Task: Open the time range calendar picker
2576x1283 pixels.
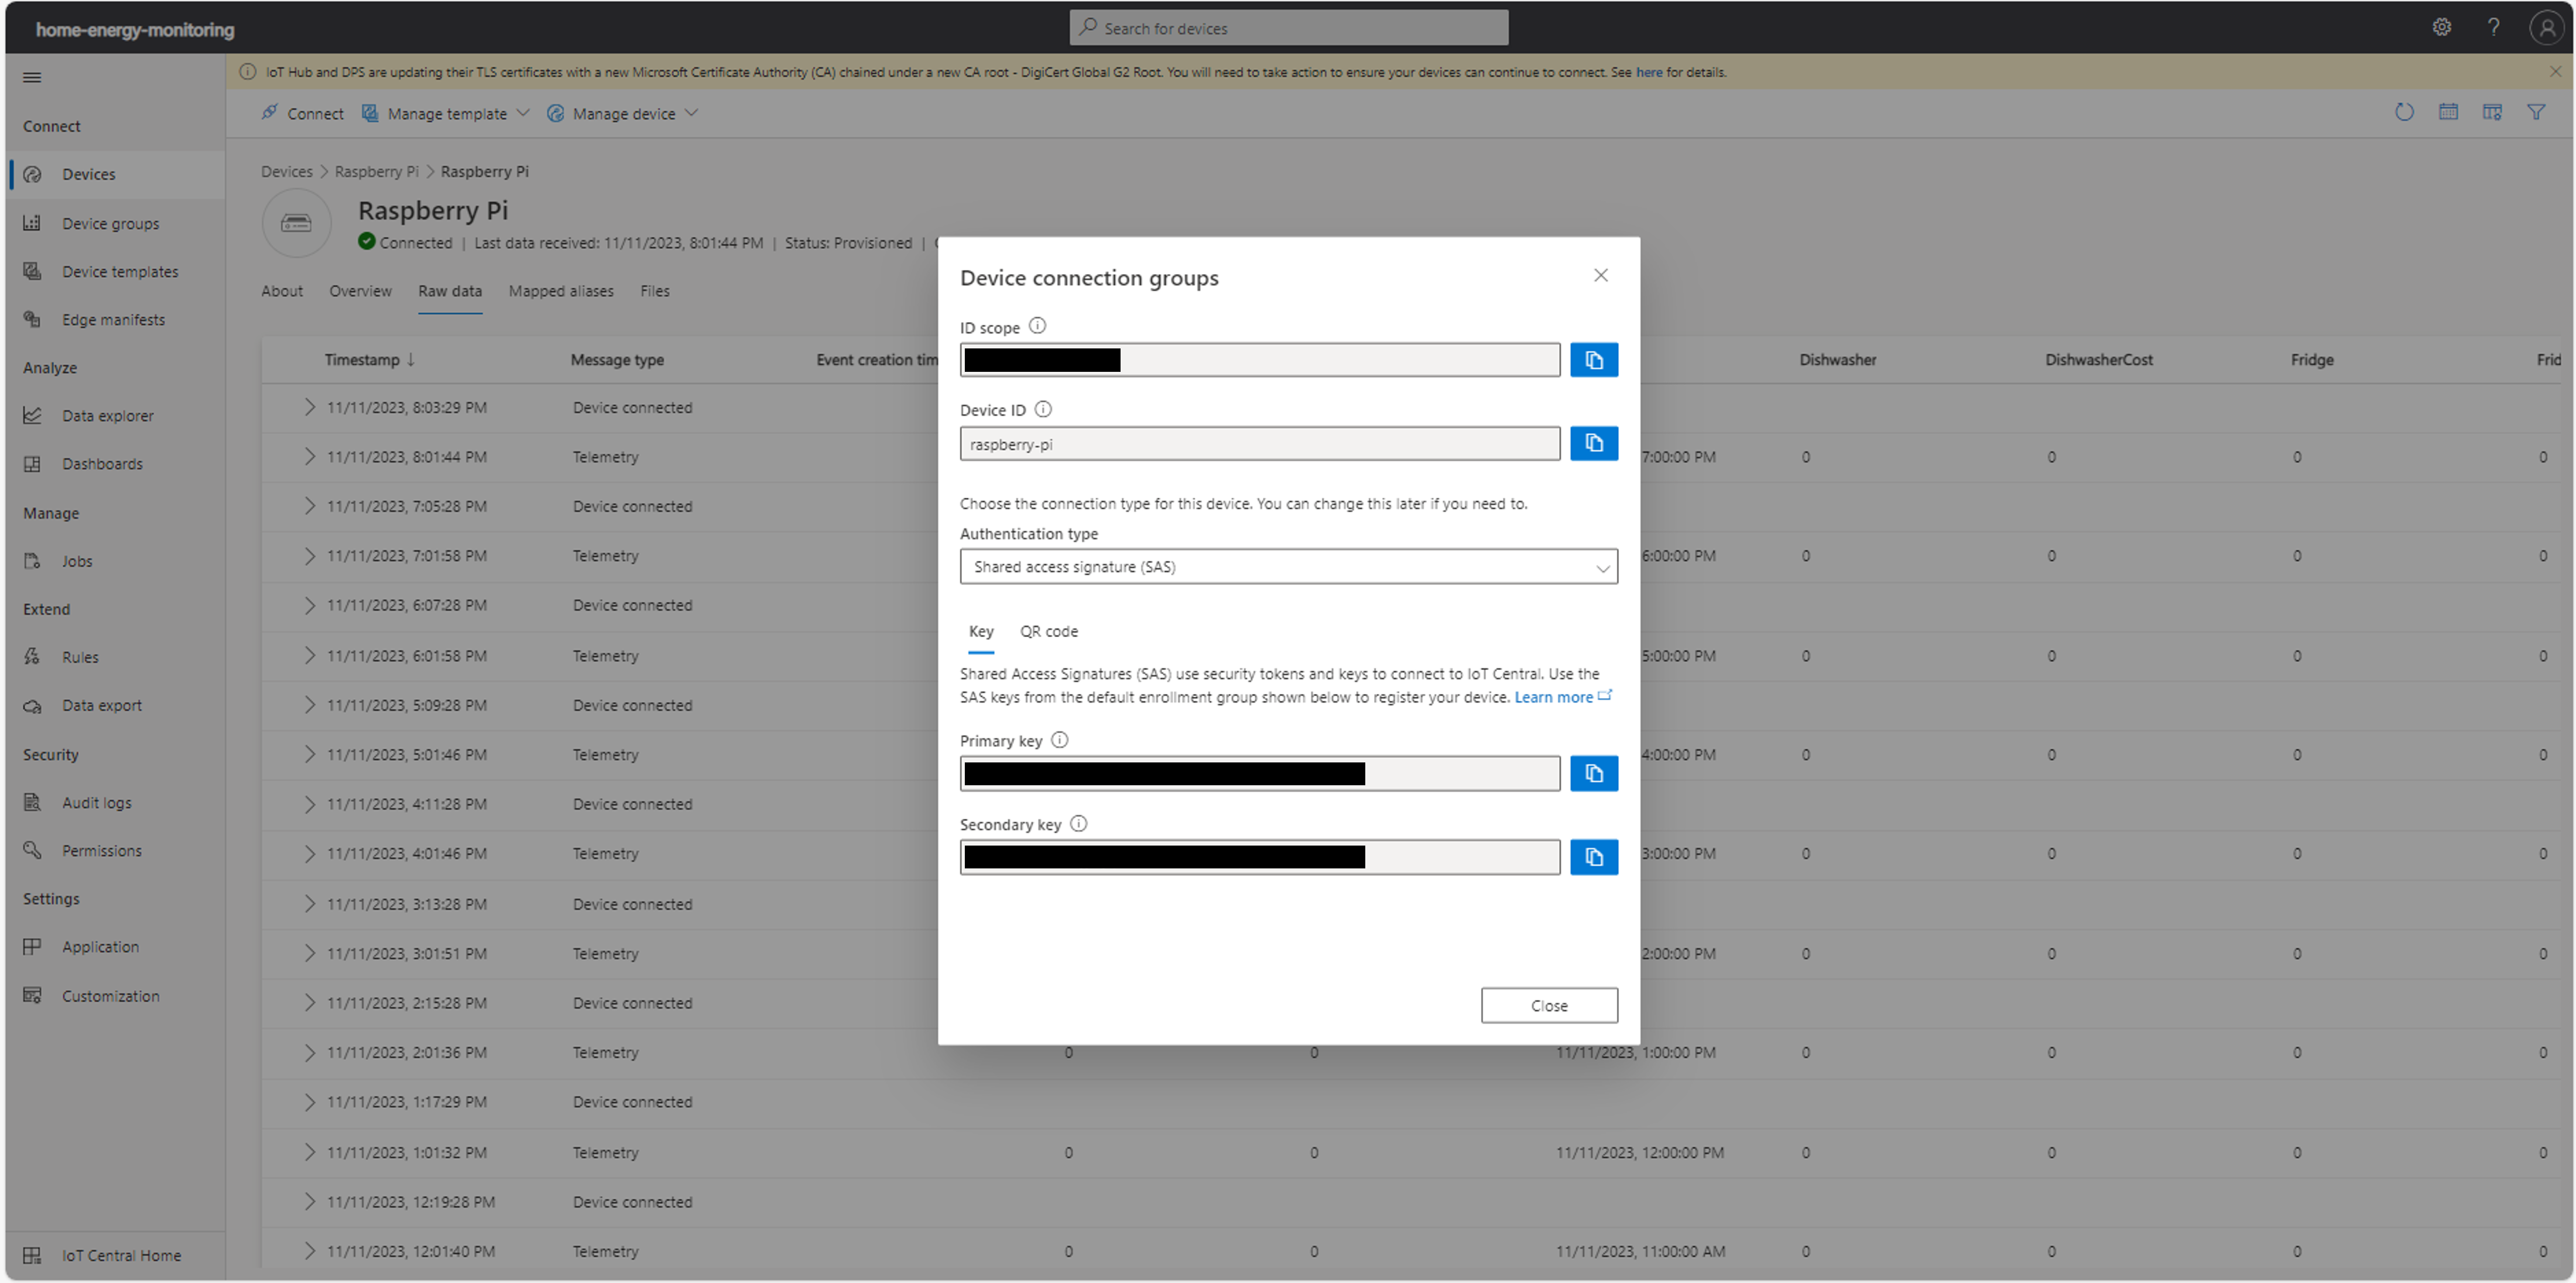Action: [x=2448, y=112]
